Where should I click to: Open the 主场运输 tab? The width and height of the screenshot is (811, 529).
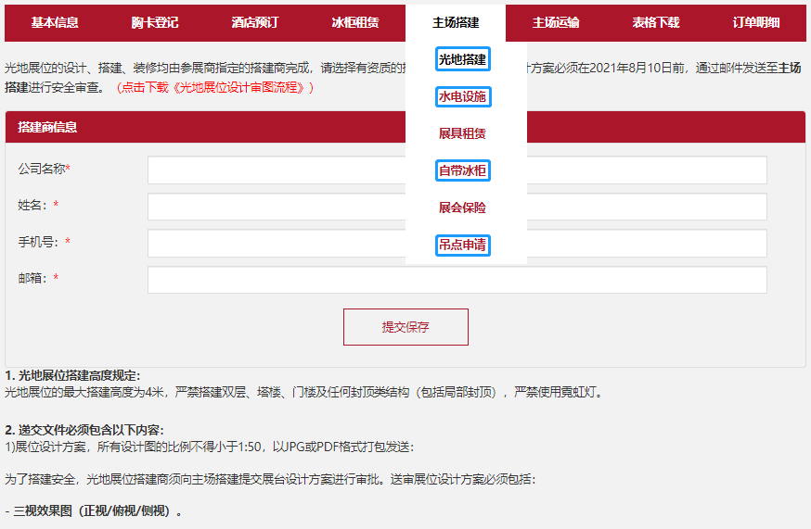pos(556,23)
